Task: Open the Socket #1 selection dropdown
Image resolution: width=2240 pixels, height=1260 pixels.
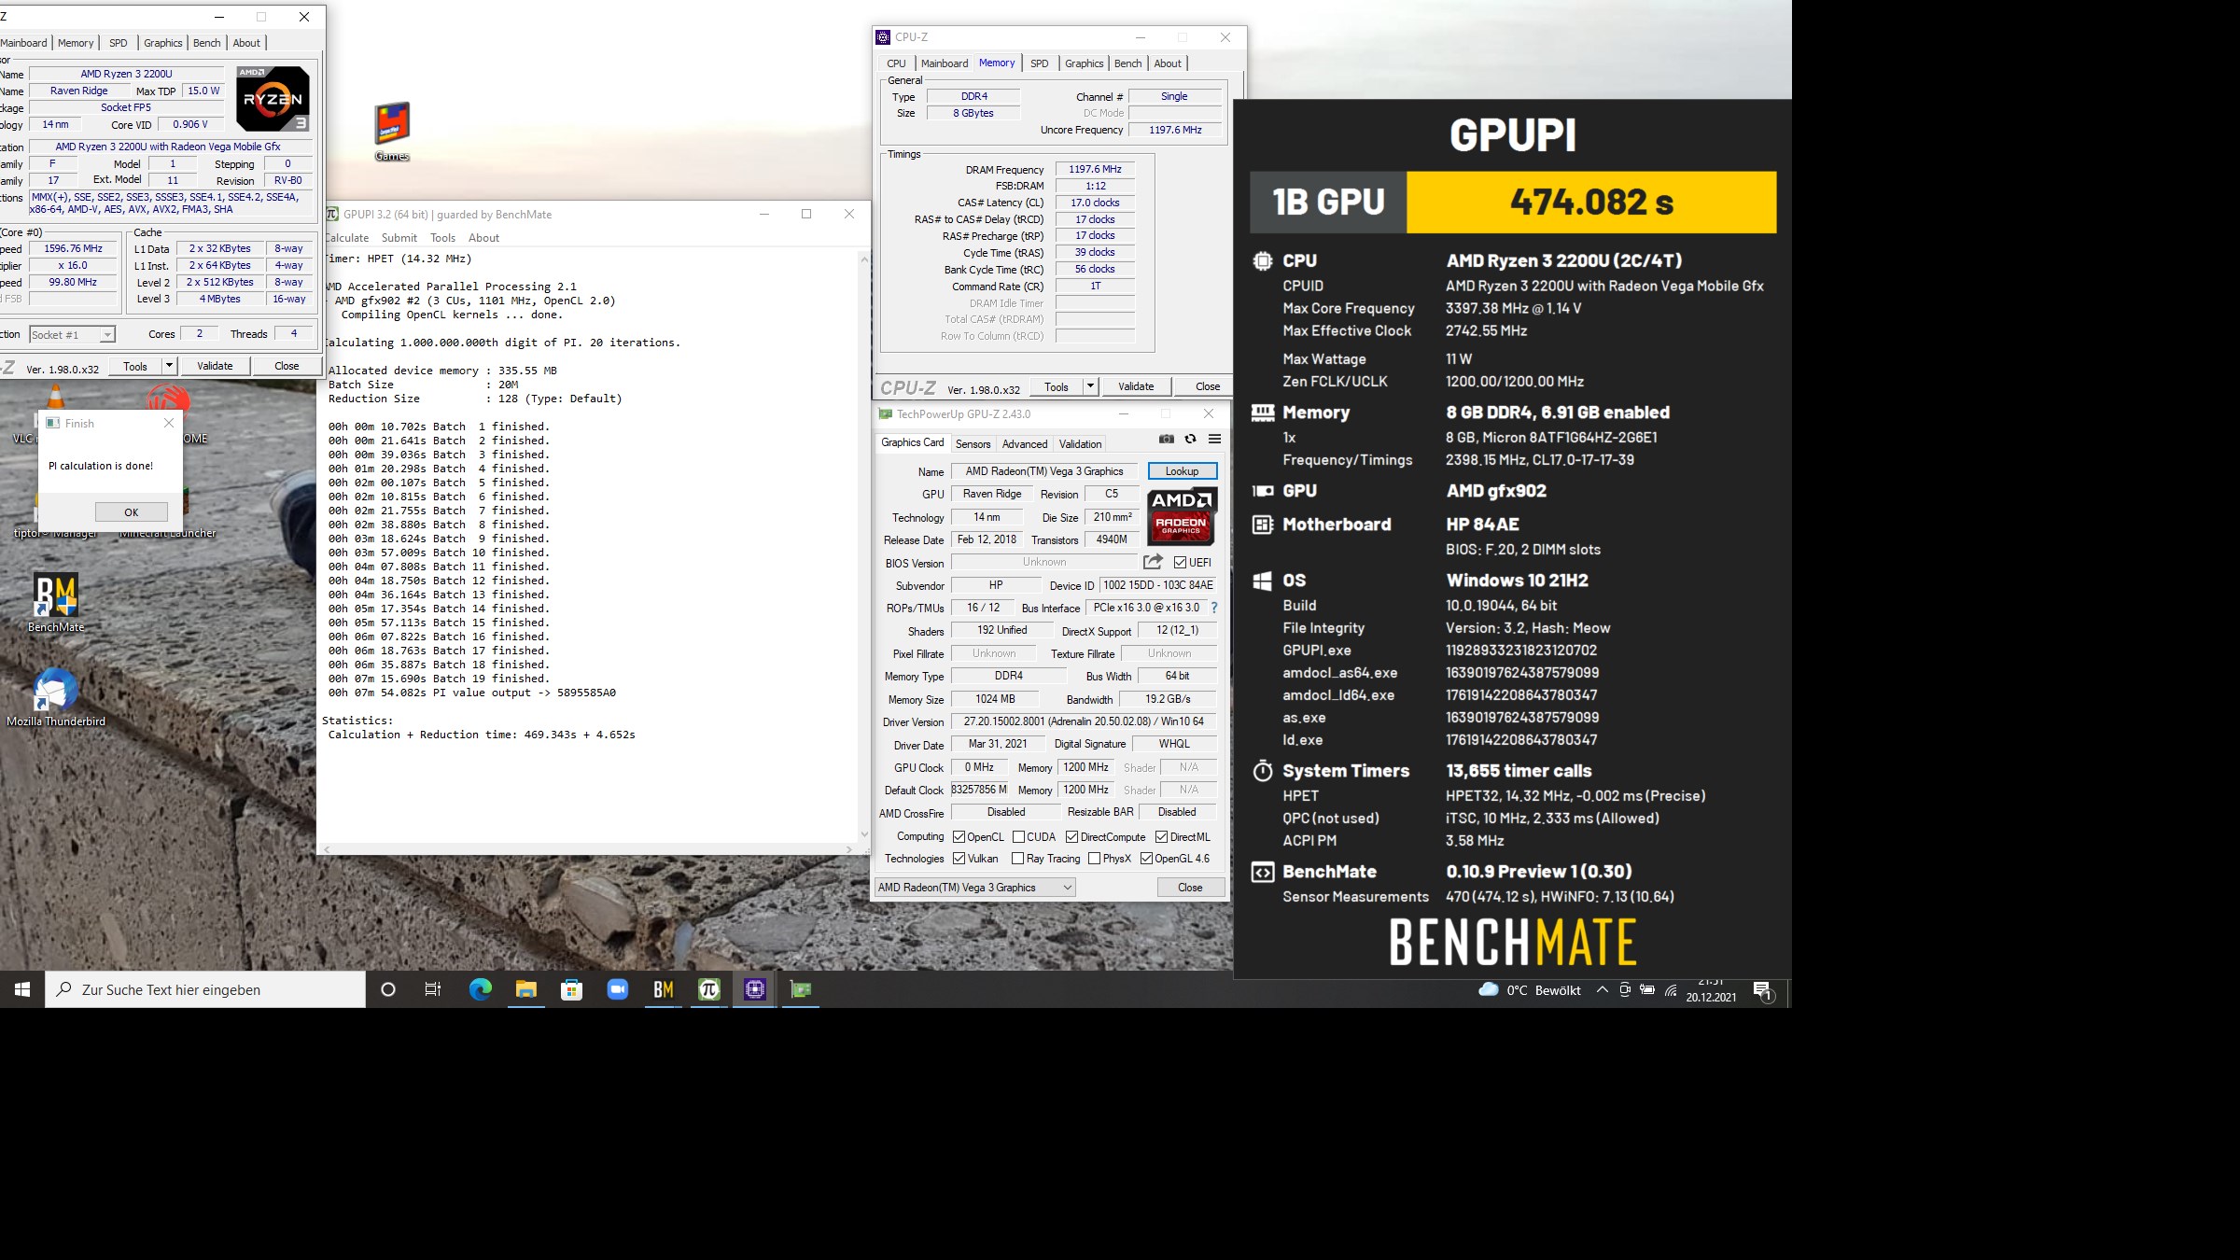Action: [x=72, y=334]
